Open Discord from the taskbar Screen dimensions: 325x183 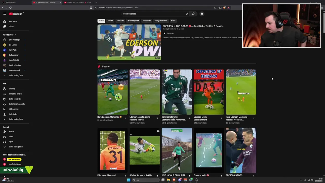(x=180, y=180)
